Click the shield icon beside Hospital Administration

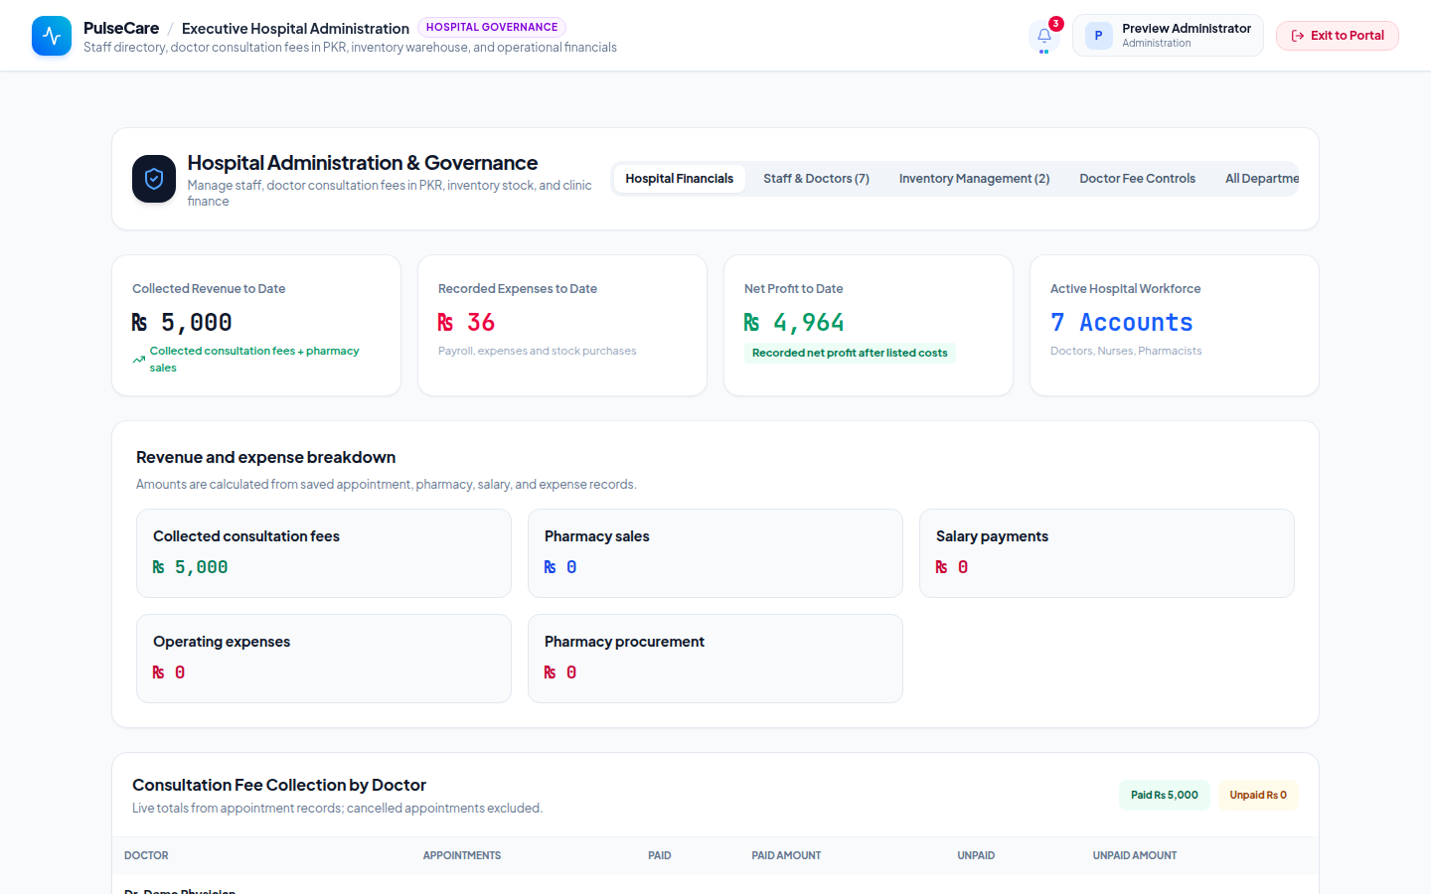coord(154,179)
